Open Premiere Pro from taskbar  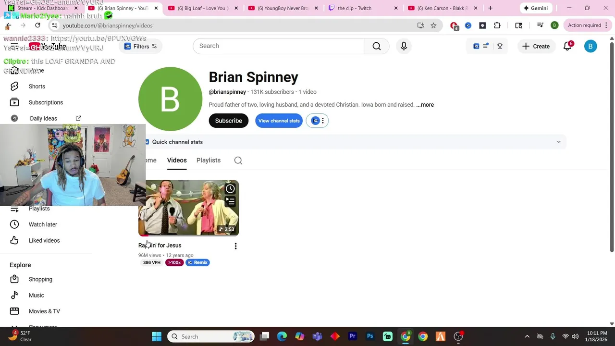point(353,336)
